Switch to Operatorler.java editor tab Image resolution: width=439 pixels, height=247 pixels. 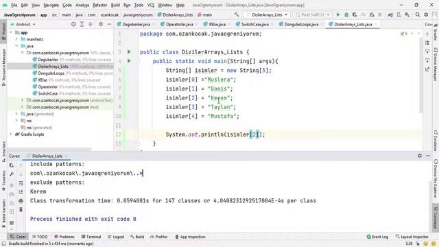(x=179, y=25)
